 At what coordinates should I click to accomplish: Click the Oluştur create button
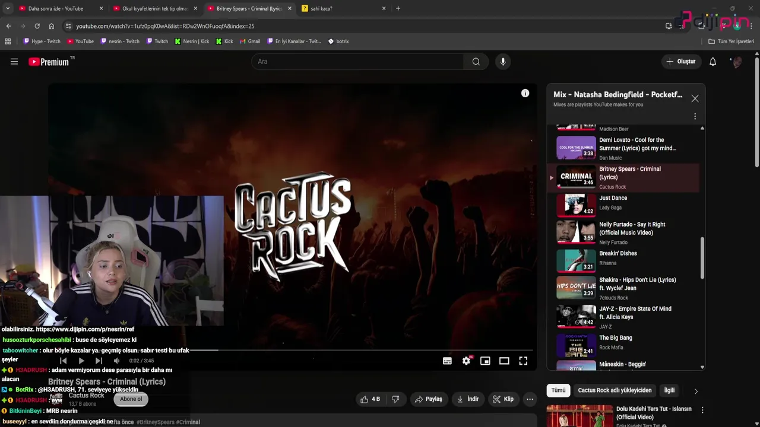(680, 62)
